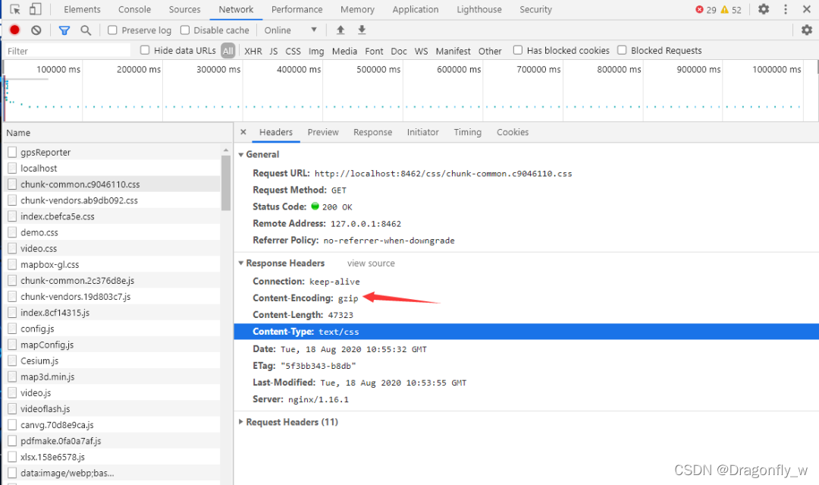The width and height of the screenshot is (819, 485).
Task: Expand the Request Headers (11) section
Action: coord(241,422)
